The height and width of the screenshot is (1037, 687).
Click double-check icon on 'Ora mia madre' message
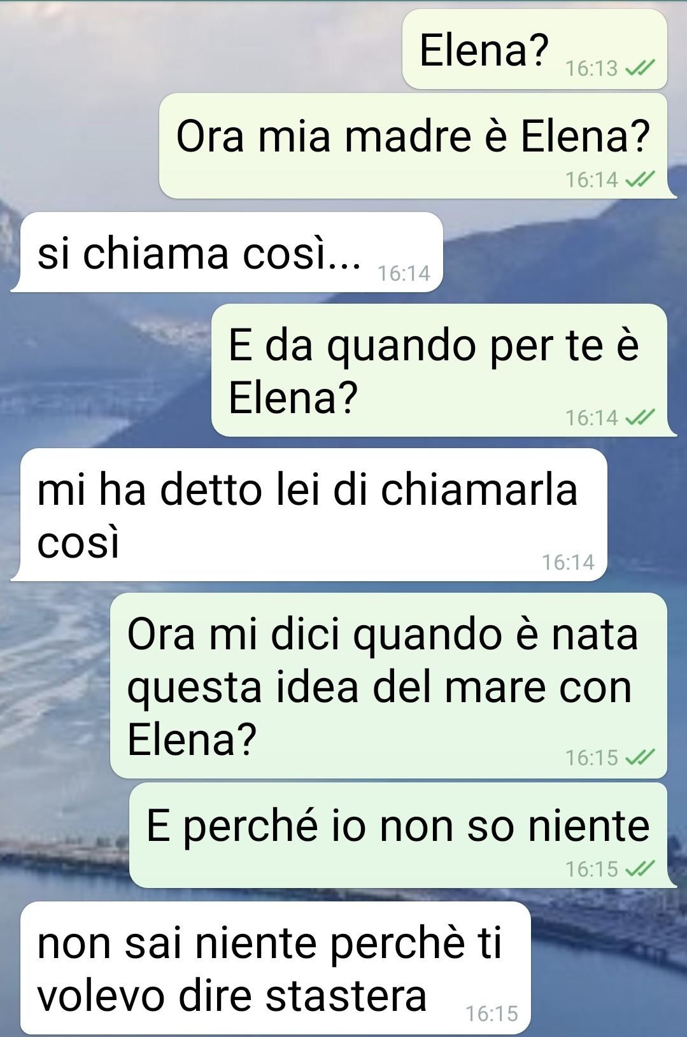tap(640, 180)
